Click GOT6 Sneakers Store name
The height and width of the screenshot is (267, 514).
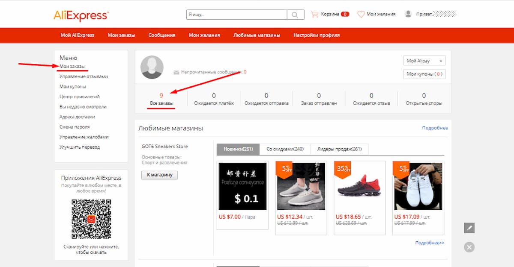click(x=164, y=147)
